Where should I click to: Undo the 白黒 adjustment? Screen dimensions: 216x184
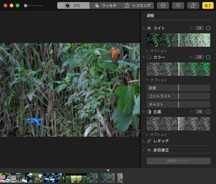point(191,112)
